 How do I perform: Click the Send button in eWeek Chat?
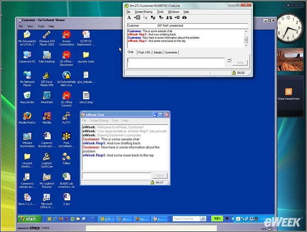160,175
